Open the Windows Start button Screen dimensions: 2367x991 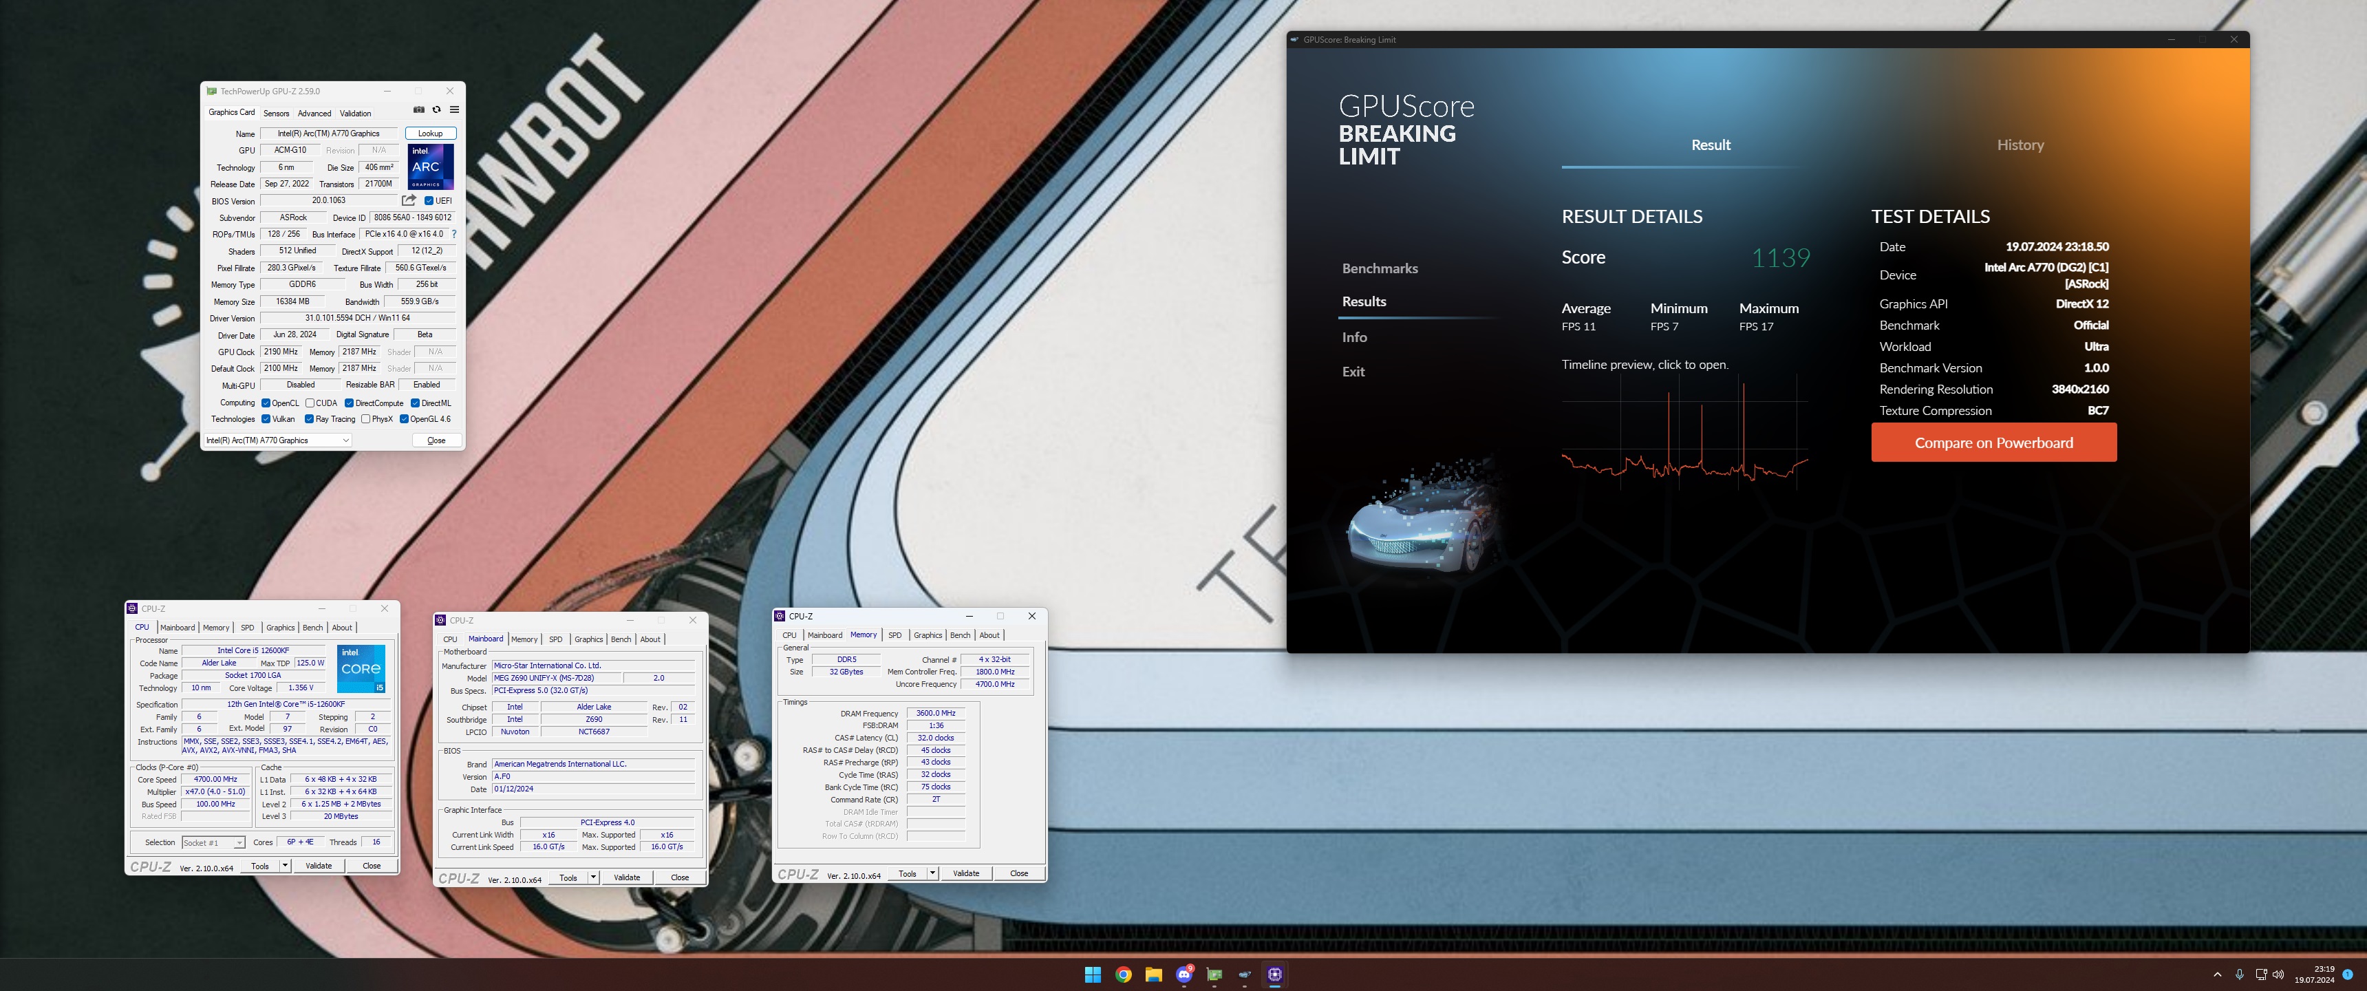1093,974
